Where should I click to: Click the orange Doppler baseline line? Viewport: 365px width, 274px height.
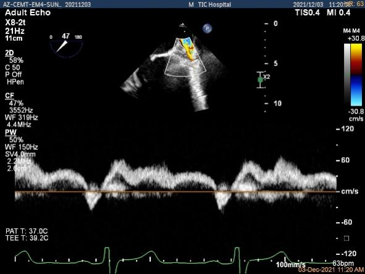pos(176,192)
